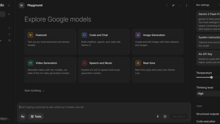Open the Featured models card
The height and width of the screenshot is (124, 220).
[50, 42]
